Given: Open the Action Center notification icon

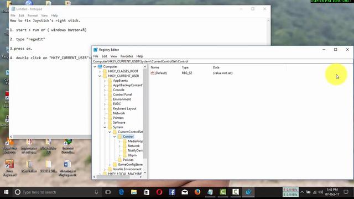Looking at the screenshot, I should (x=346, y=192).
